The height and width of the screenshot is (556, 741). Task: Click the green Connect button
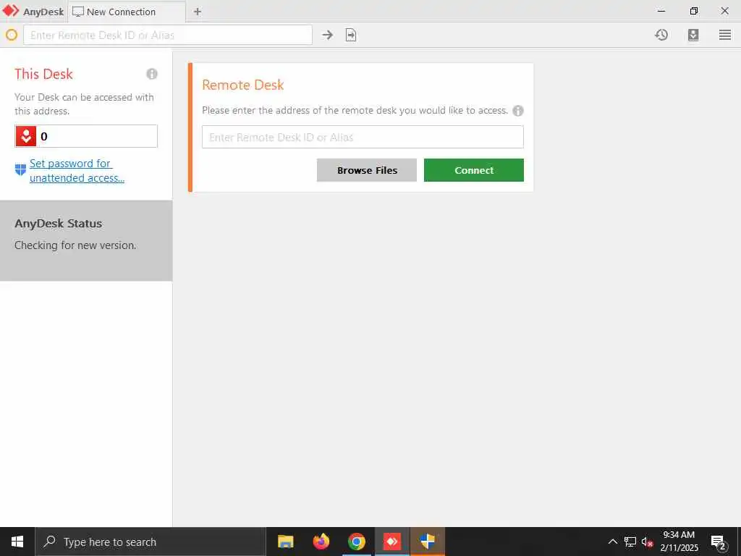(473, 170)
